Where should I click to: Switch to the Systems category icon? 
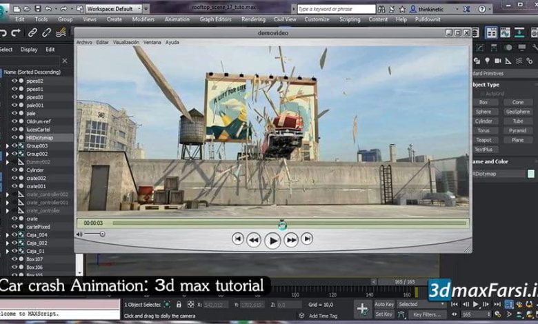point(530,61)
